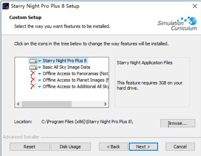
Task: Go back with the Back button
Action: (x=113, y=146)
